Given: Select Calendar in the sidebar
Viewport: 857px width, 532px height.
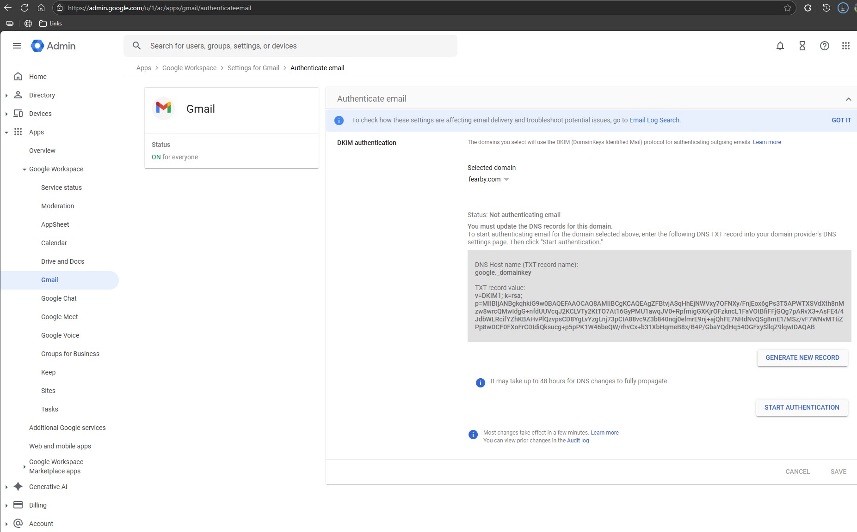Looking at the screenshot, I should click(54, 243).
